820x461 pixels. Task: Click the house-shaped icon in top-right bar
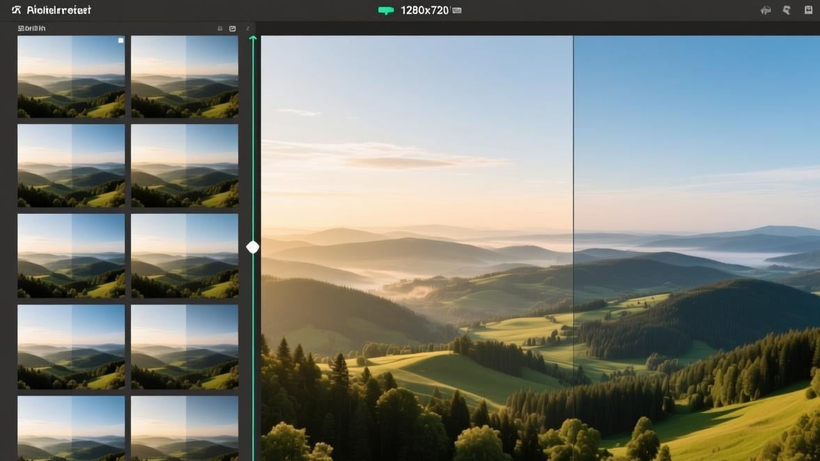click(766, 10)
